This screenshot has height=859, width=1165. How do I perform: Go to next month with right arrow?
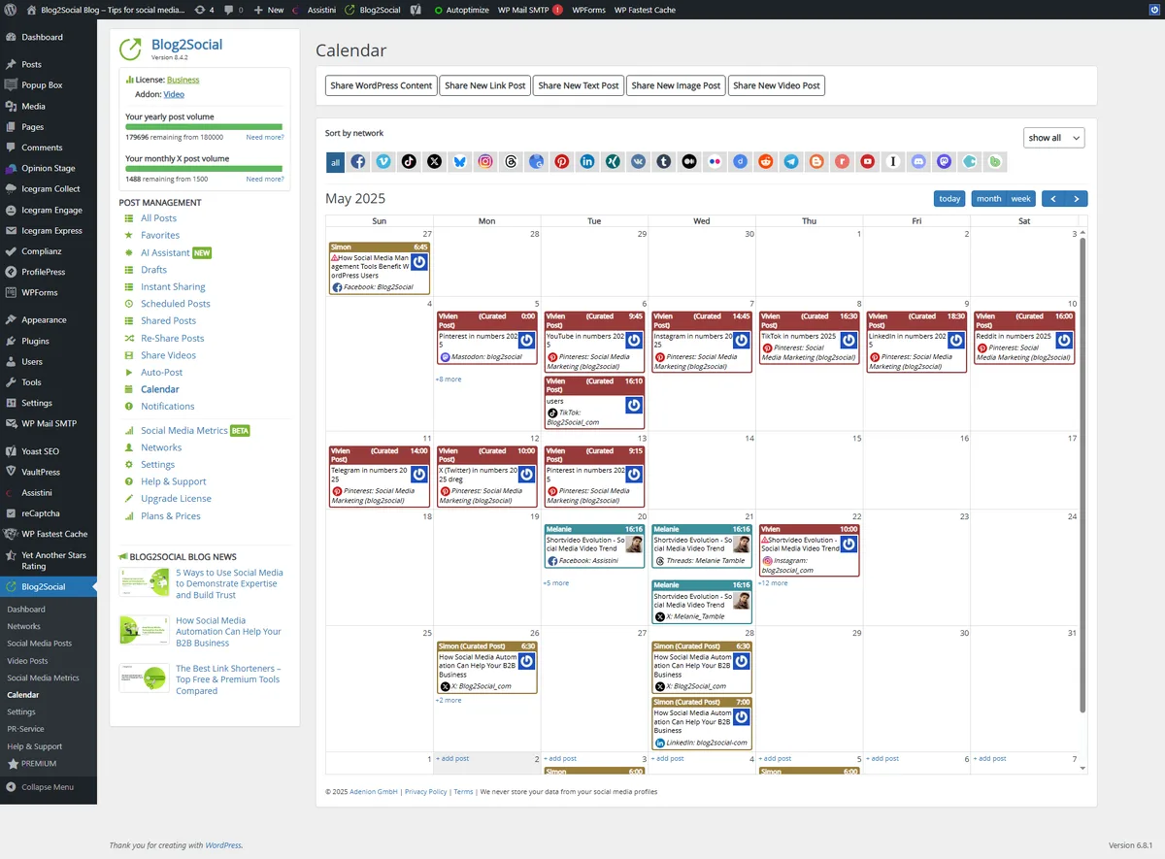(x=1077, y=198)
